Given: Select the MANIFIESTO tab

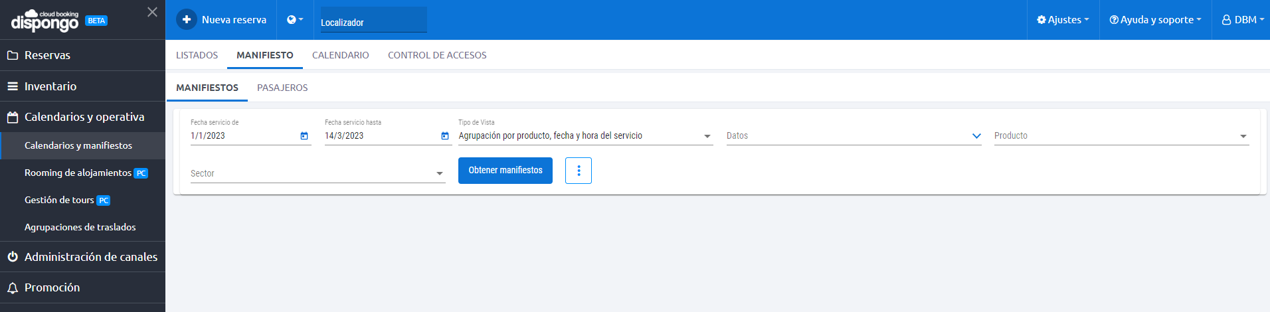Looking at the screenshot, I should coord(265,55).
